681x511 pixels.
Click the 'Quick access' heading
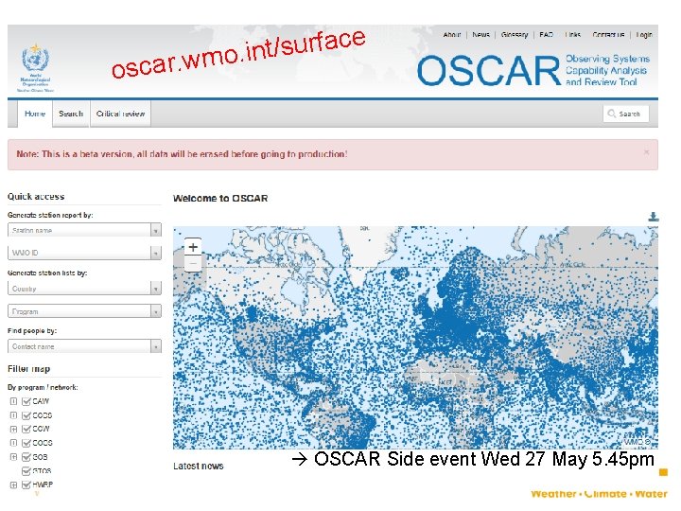(36, 197)
